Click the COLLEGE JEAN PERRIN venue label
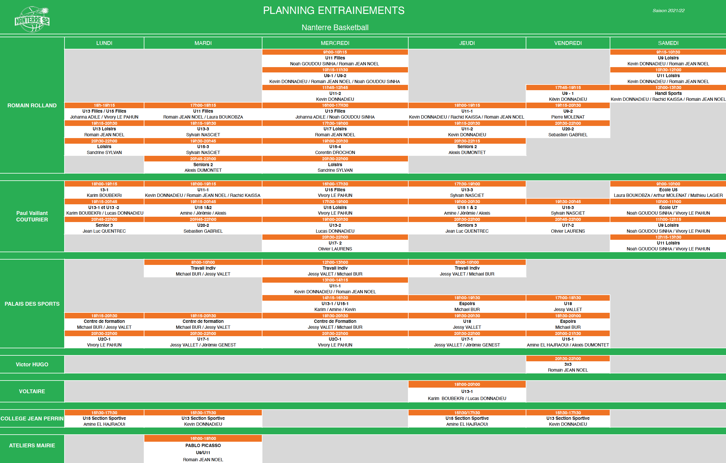 [x=32, y=418]
